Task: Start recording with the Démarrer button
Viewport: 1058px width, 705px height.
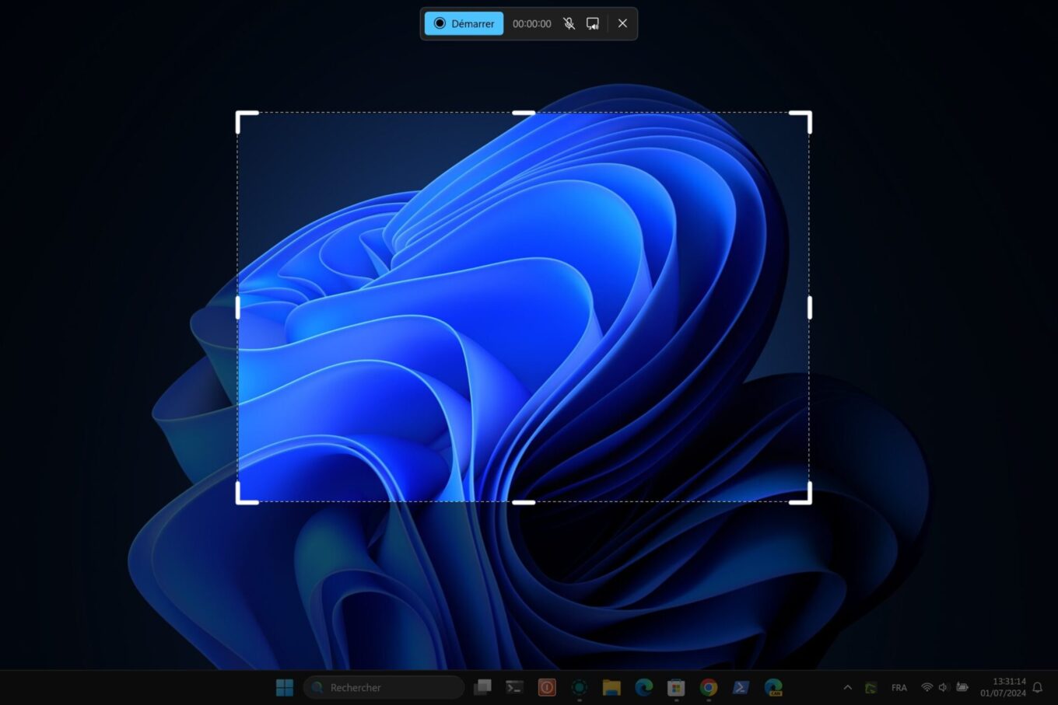Action: 464,23
